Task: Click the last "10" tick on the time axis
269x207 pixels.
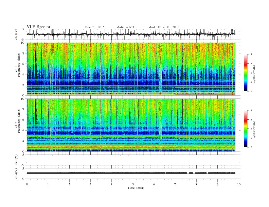Action: (x=239, y=184)
